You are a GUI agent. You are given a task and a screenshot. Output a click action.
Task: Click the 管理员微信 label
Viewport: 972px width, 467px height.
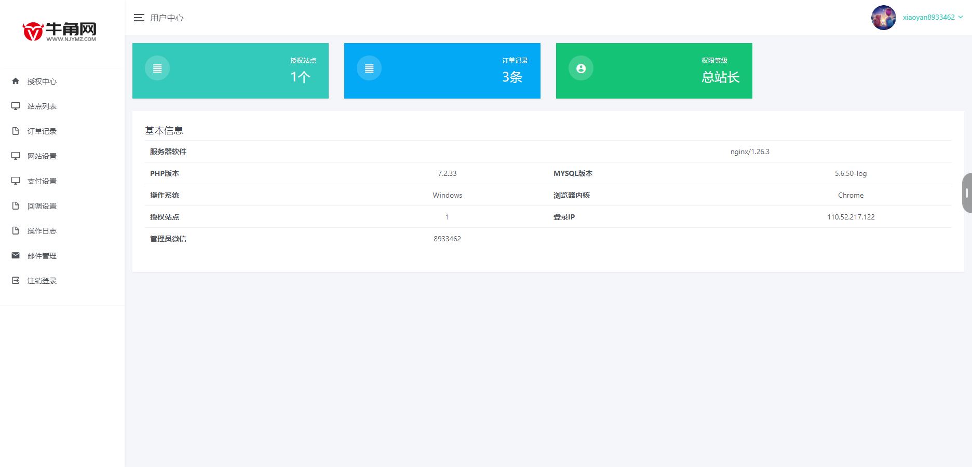pos(168,239)
